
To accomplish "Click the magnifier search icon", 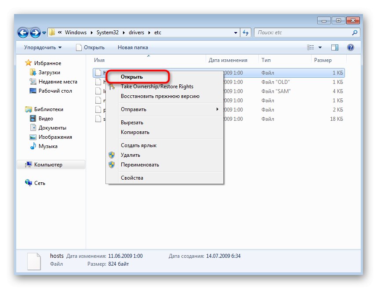I will tap(355, 33).
